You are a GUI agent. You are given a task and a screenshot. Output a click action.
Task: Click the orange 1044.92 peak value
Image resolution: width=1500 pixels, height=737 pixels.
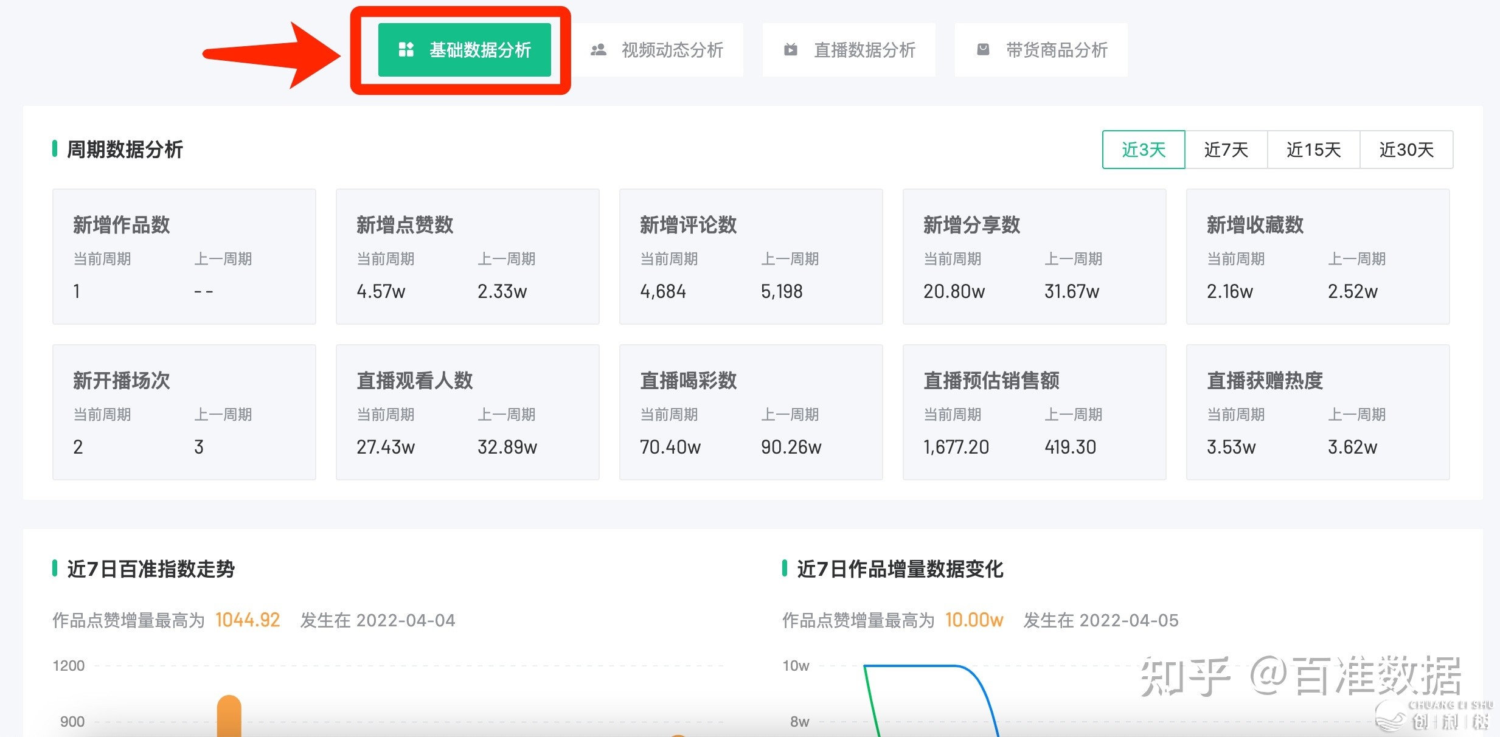pyautogui.click(x=248, y=620)
